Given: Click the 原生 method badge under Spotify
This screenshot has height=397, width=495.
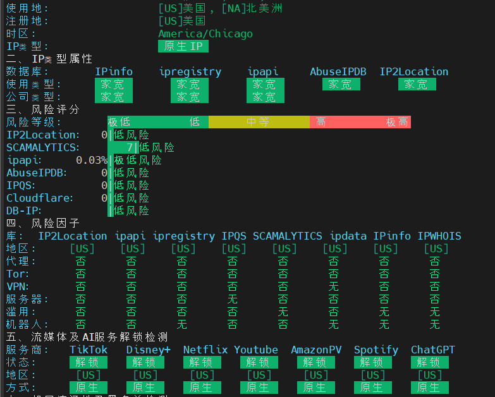Looking at the screenshot, I should pyautogui.click(x=373, y=388).
